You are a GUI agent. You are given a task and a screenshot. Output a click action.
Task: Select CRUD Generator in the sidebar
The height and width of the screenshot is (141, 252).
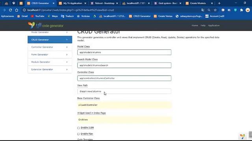pos(50,40)
